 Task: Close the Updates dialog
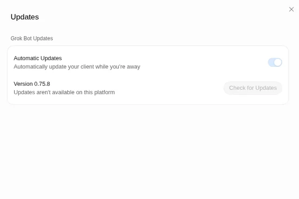291,9
